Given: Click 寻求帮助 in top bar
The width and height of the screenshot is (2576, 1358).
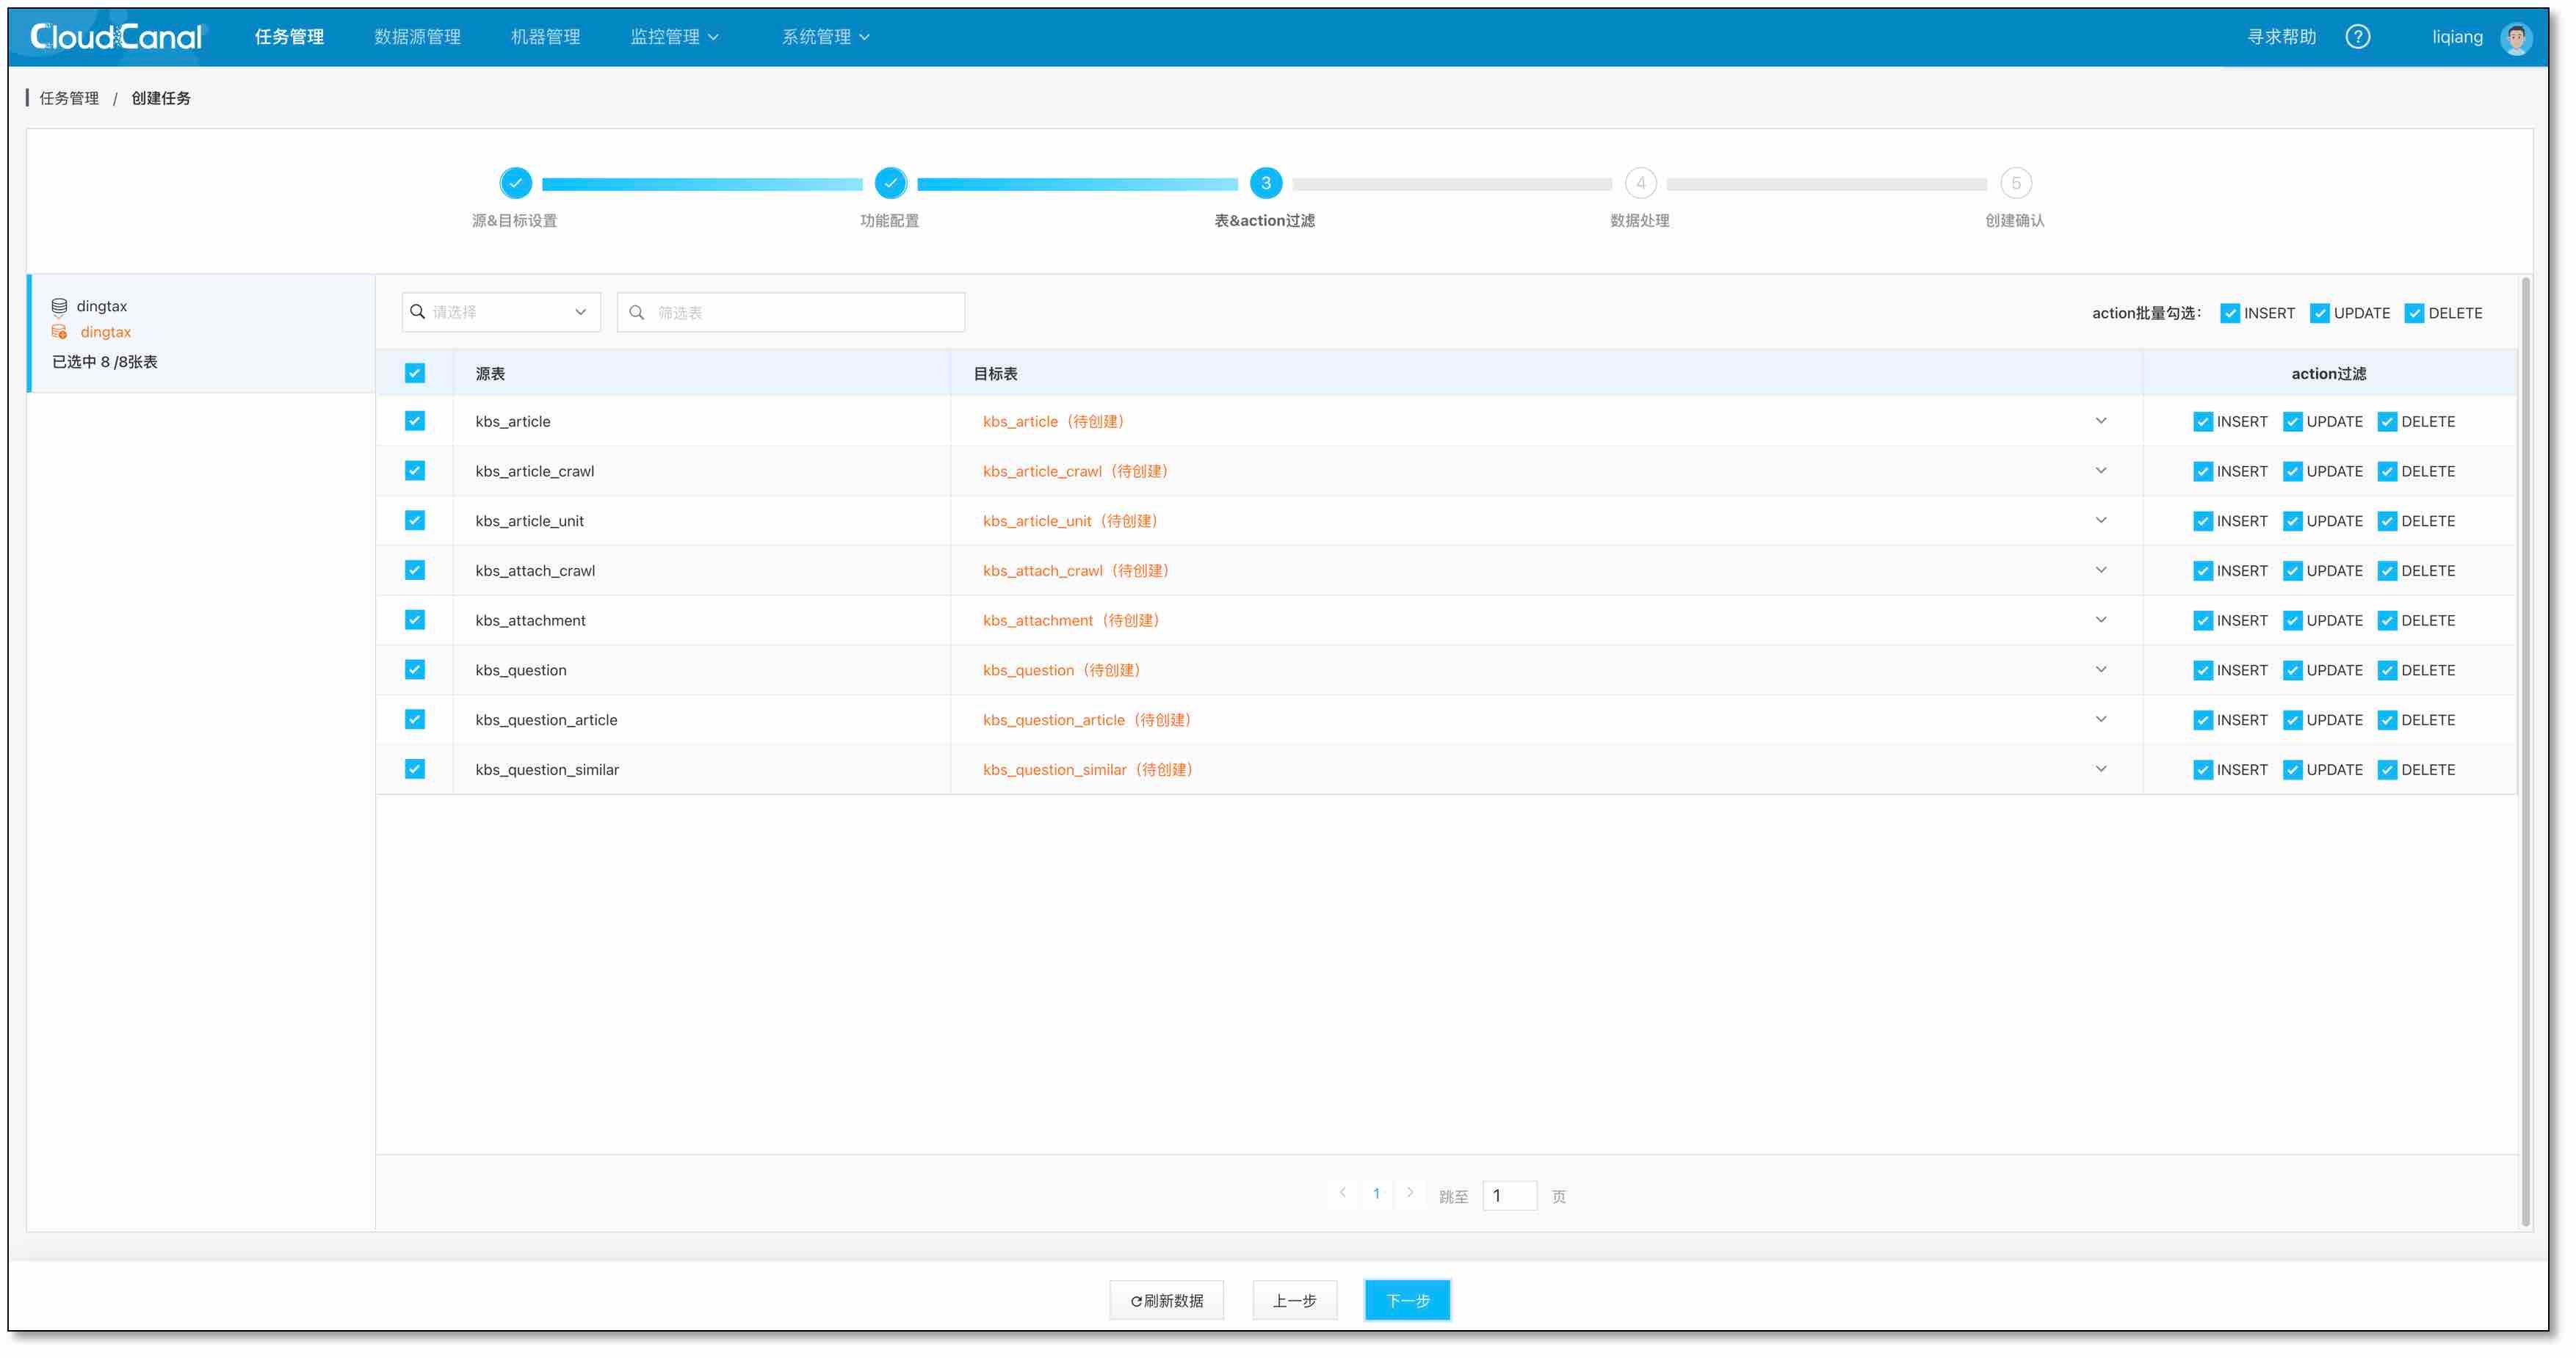Looking at the screenshot, I should [2281, 37].
